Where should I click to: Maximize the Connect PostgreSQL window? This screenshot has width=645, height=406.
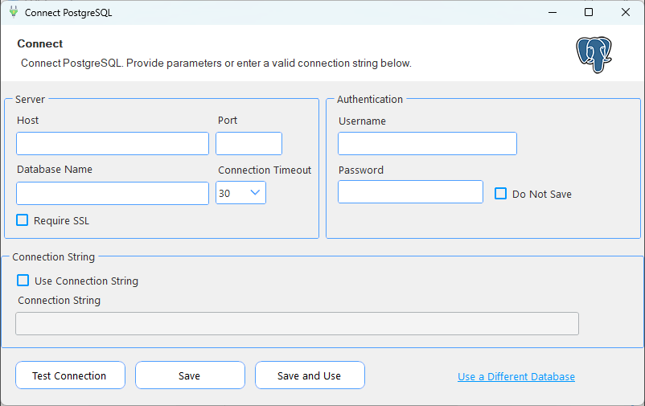tap(589, 12)
